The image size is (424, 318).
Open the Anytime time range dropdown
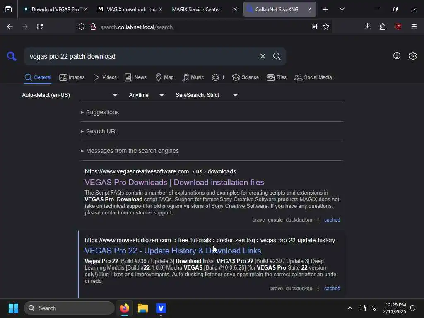click(146, 95)
